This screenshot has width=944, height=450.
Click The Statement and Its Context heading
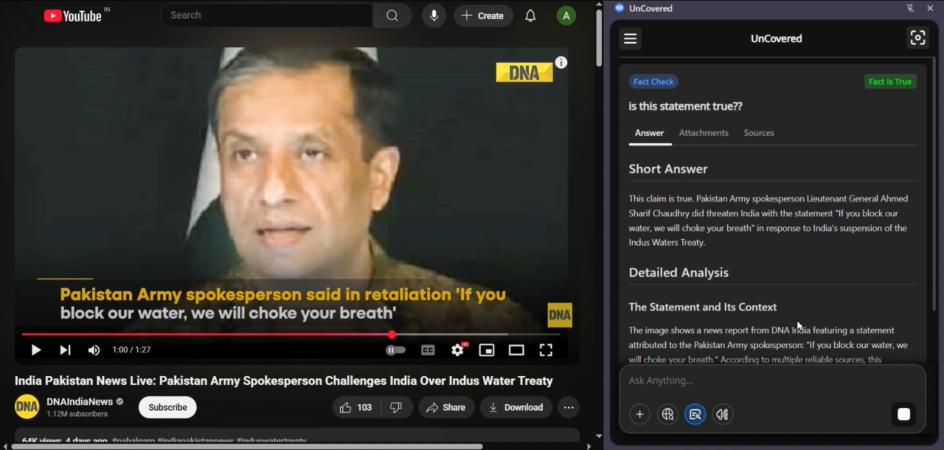point(703,307)
